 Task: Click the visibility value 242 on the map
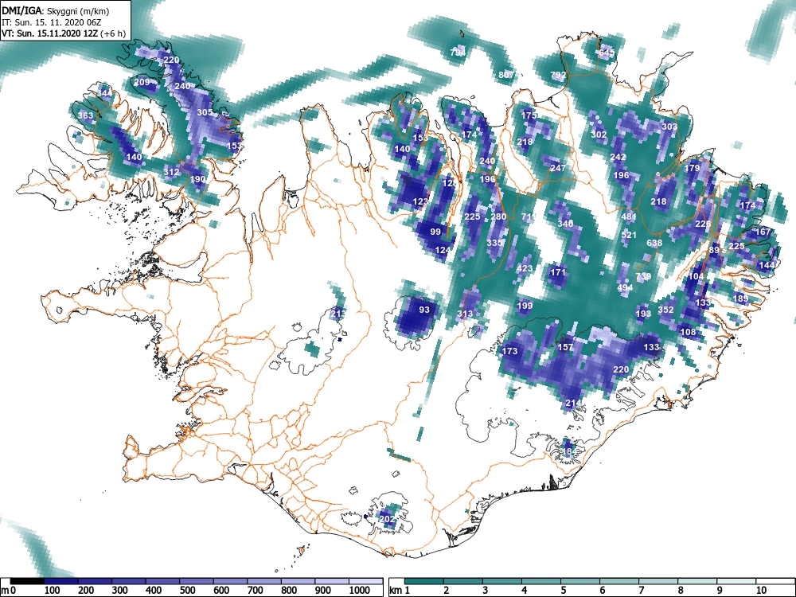point(618,157)
